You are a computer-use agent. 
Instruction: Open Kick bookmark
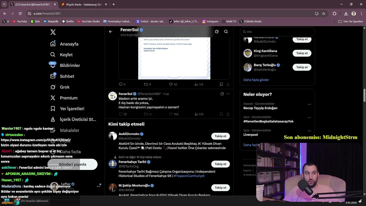[35, 21]
